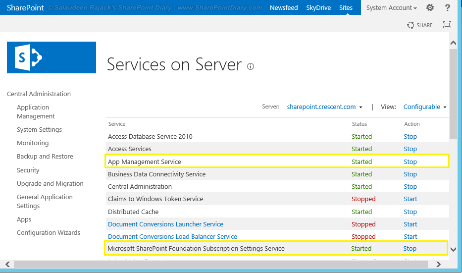
Task: Open the Server sharepoint.crescent.com dropdown
Action: pyautogui.click(x=324, y=107)
